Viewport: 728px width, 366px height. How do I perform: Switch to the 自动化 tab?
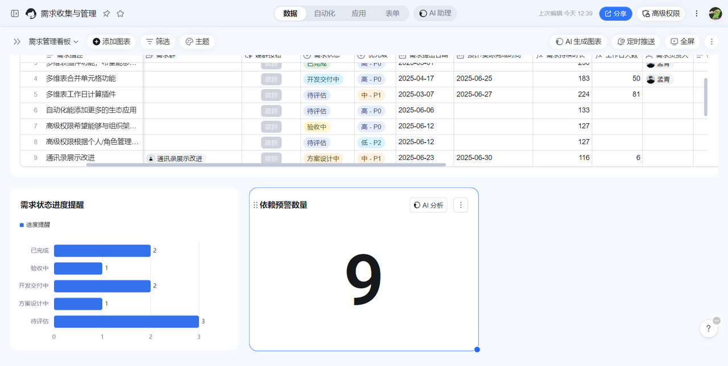(324, 14)
